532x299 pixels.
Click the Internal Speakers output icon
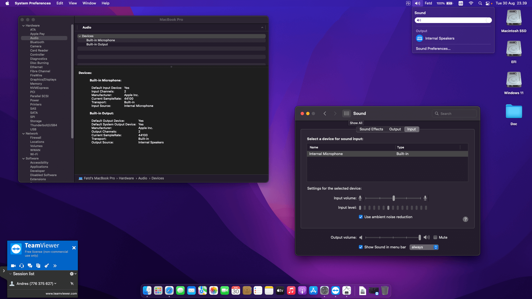click(420, 38)
